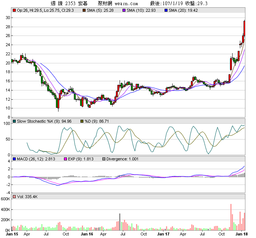Click the 'Jan 17' x-axis label
256x238 pixels.
pos(163,234)
